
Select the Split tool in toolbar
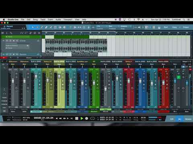point(42,27)
